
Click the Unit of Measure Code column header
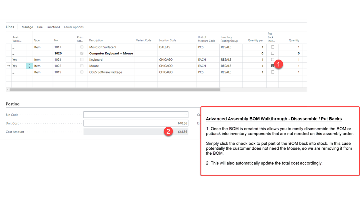coord(206,39)
